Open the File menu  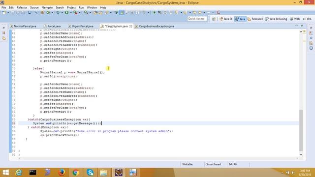click(3, 7)
